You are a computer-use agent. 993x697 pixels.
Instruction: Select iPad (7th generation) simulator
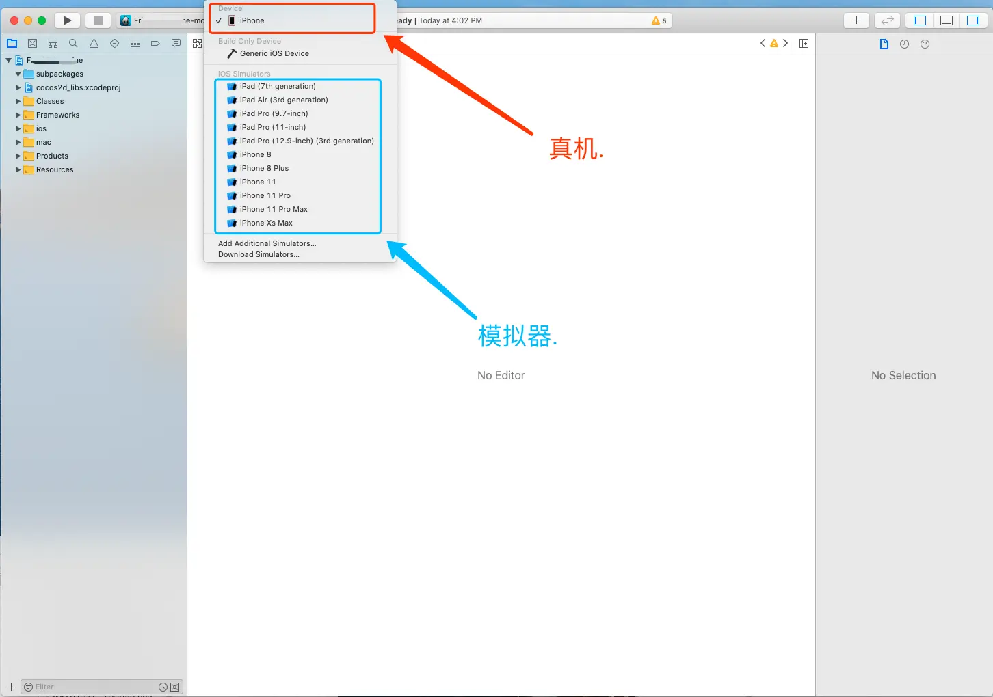tap(300, 86)
